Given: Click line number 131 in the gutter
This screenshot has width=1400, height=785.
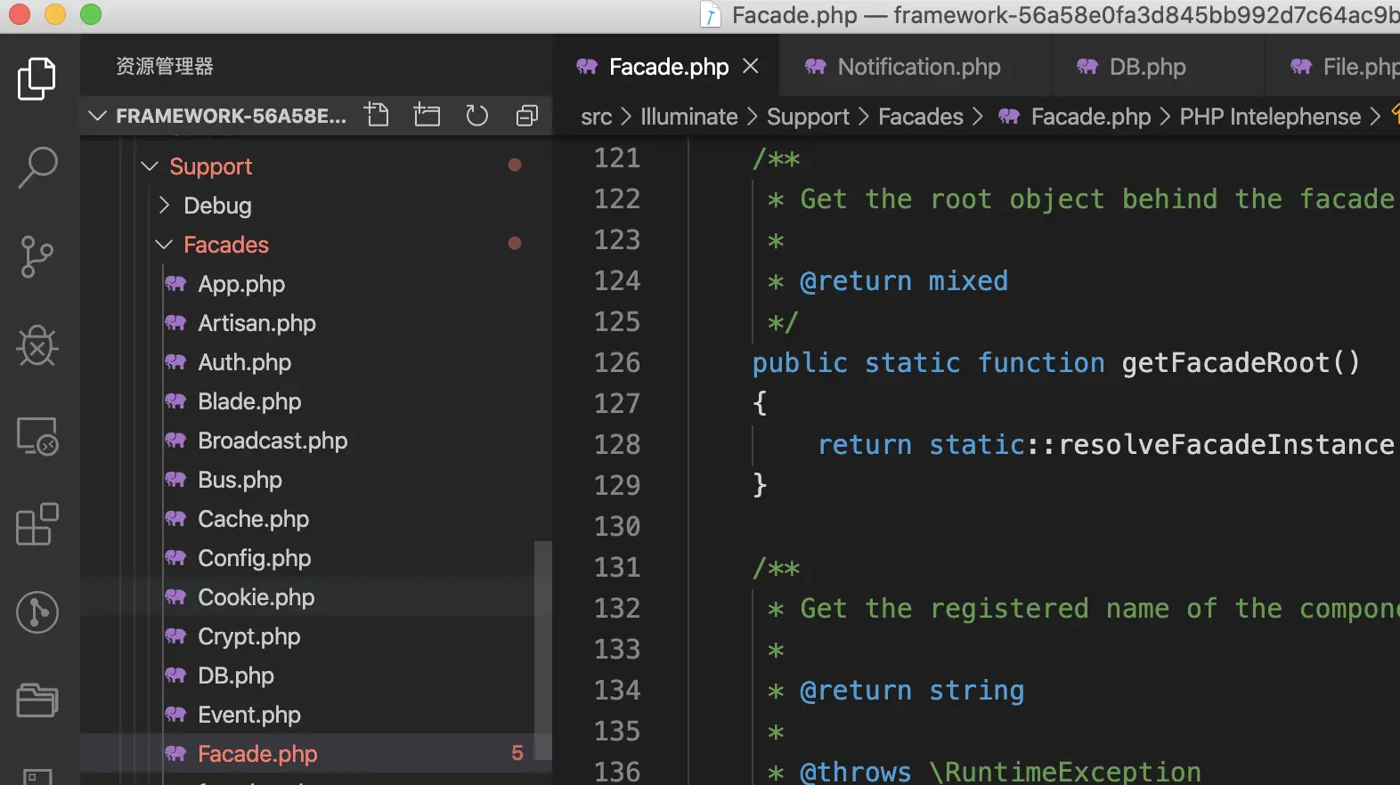Looking at the screenshot, I should (617, 567).
